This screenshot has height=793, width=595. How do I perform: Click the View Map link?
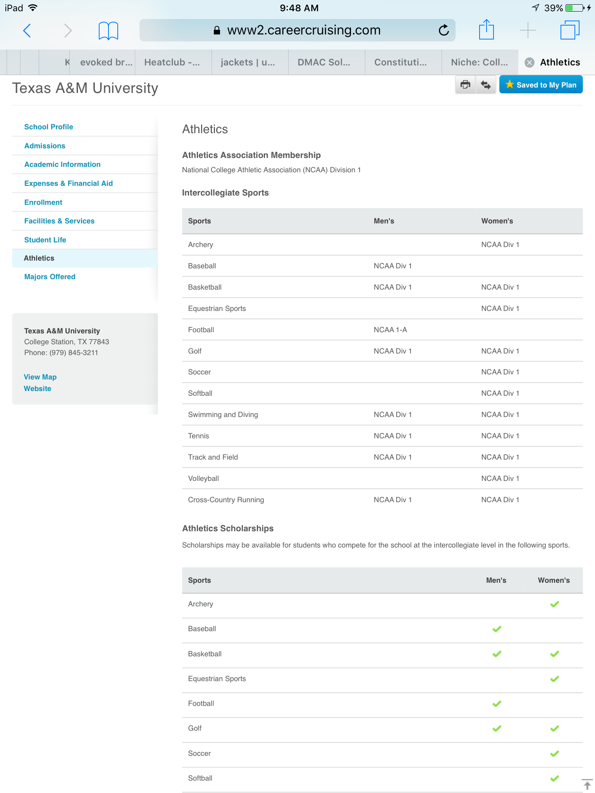tap(40, 377)
